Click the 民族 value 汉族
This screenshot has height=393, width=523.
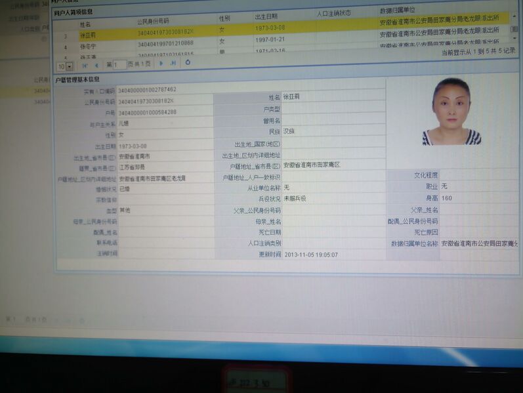coord(289,131)
